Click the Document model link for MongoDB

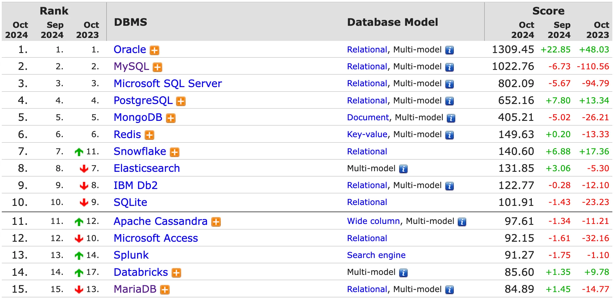[368, 118]
